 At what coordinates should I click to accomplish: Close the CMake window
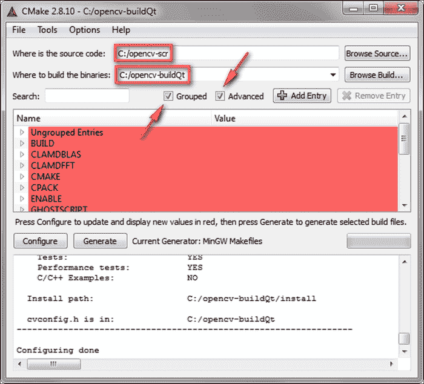[401, 8]
